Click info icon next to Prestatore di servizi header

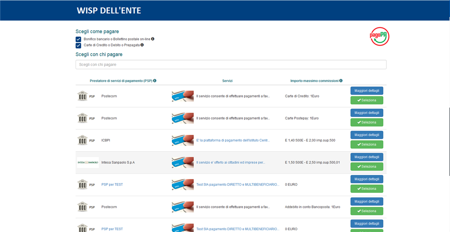click(x=155, y=81)
